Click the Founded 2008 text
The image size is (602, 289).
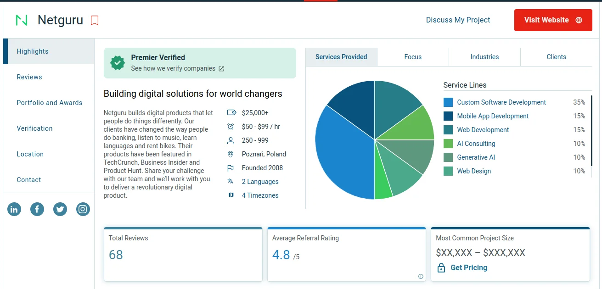[x=262, y=168]
